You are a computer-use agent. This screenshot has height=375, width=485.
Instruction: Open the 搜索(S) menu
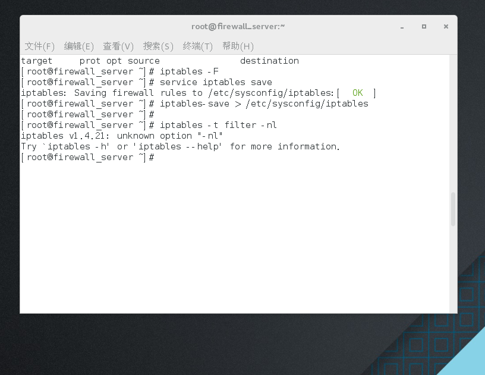(158, 46)
